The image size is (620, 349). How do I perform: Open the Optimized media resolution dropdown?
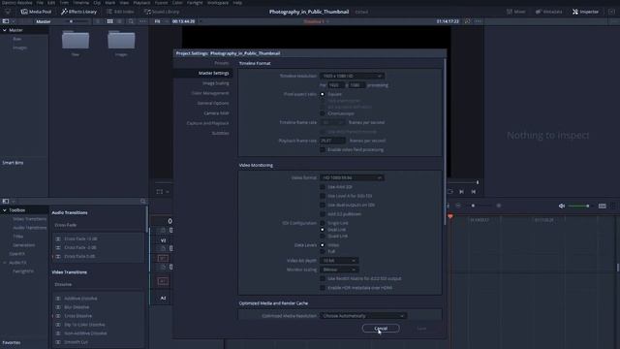pos(363,316)
